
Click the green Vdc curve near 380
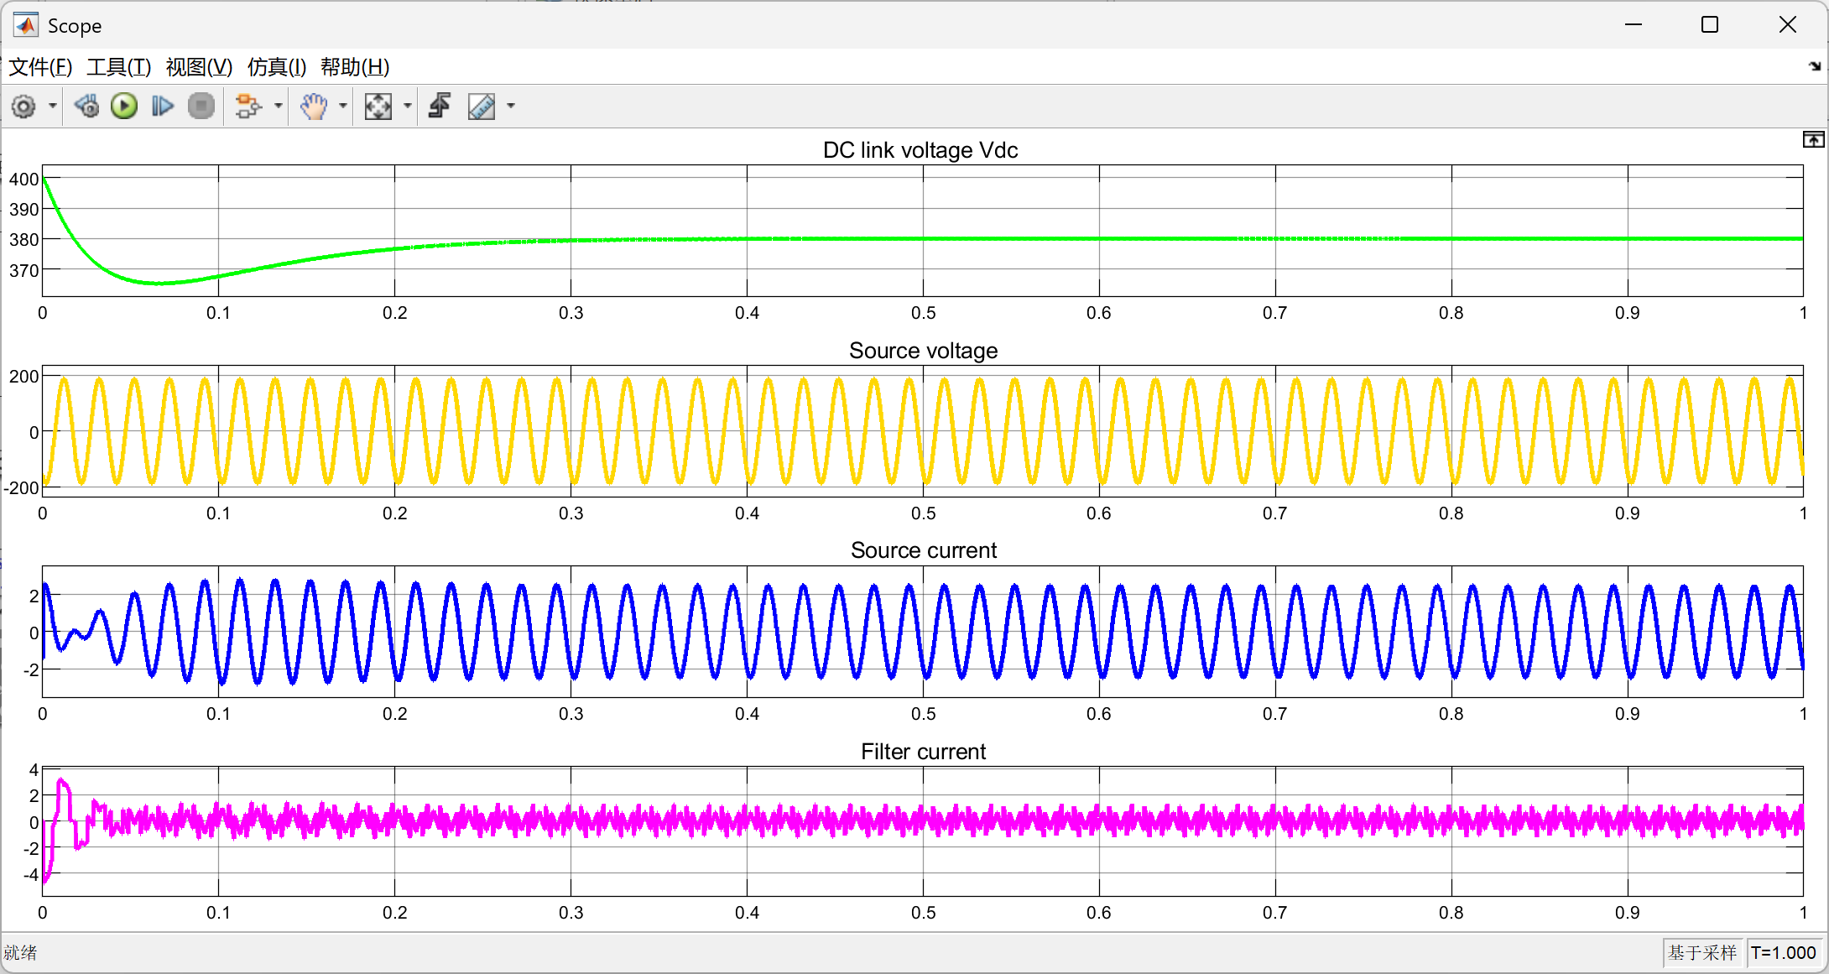(x=1007, y=239)
